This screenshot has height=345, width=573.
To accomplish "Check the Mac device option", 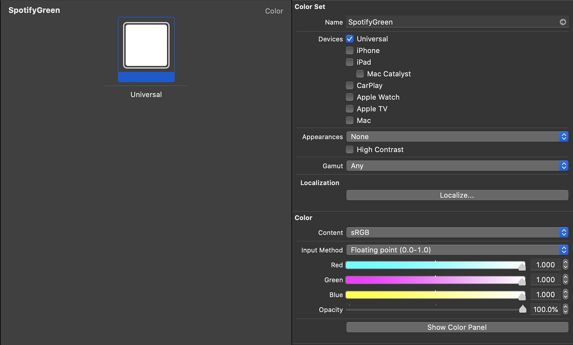I will click(x=350, y=120).
